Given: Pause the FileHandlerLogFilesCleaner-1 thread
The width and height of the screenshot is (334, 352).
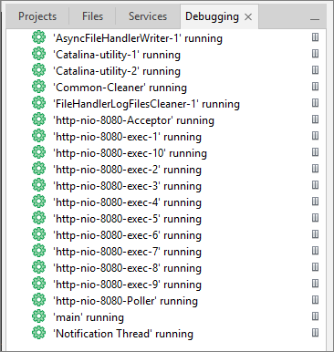Looking at the screenshot, I should tap(315, 103).
